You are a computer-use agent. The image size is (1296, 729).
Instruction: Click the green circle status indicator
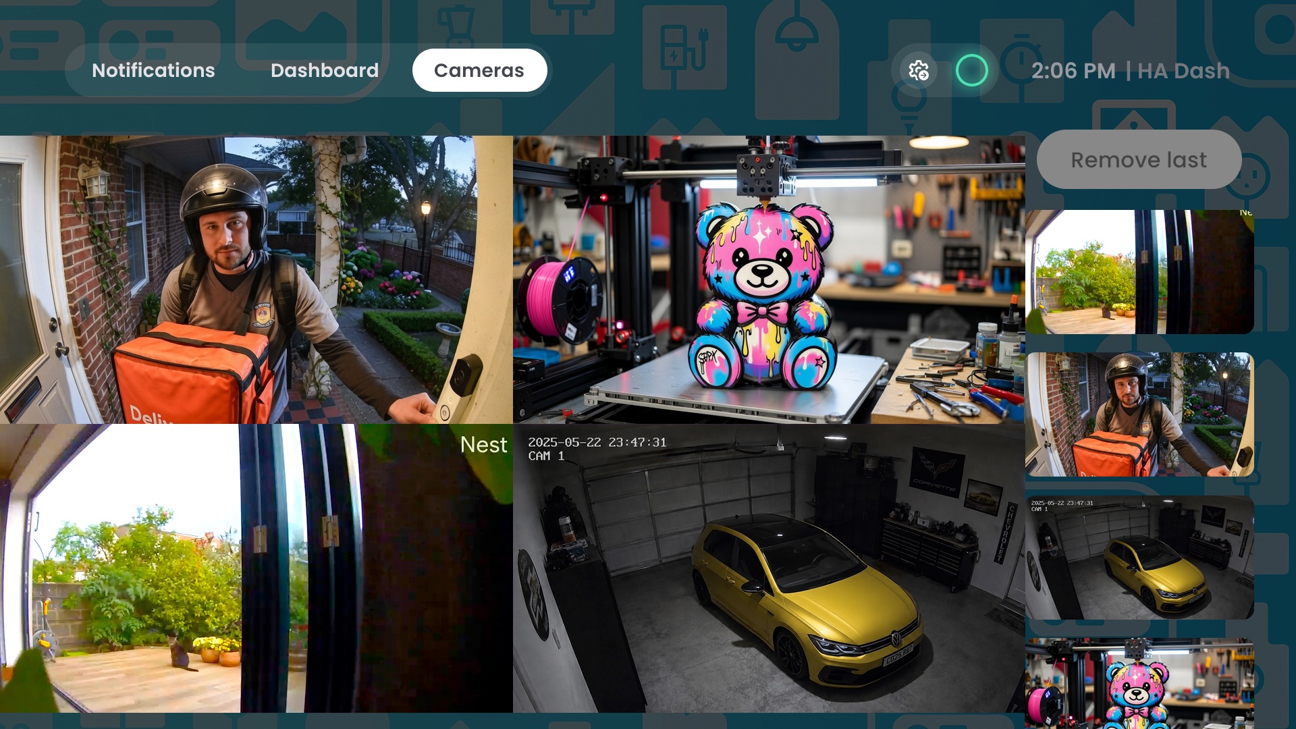tap(972, 70)
